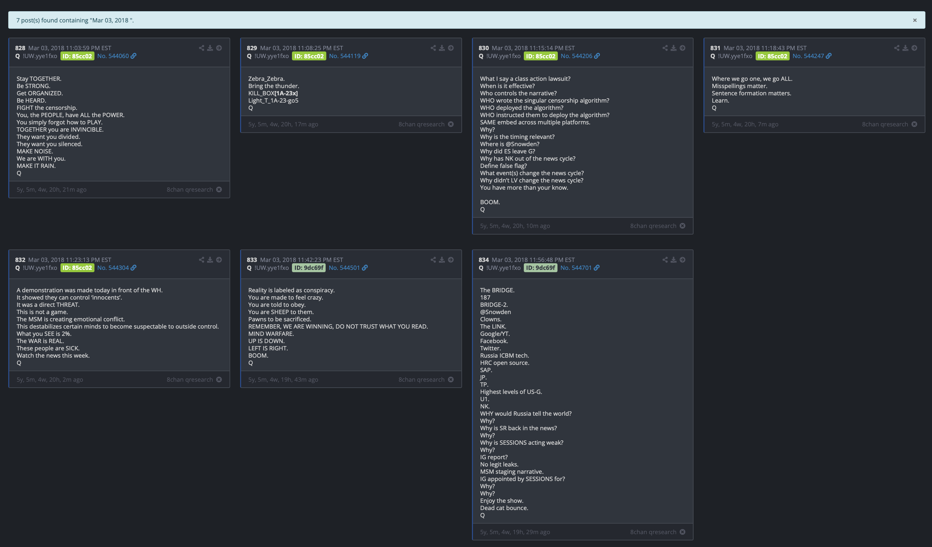This screenshot has width=932, height=547.
Task: Click the download icon on post 832
Action: (210, 260)
